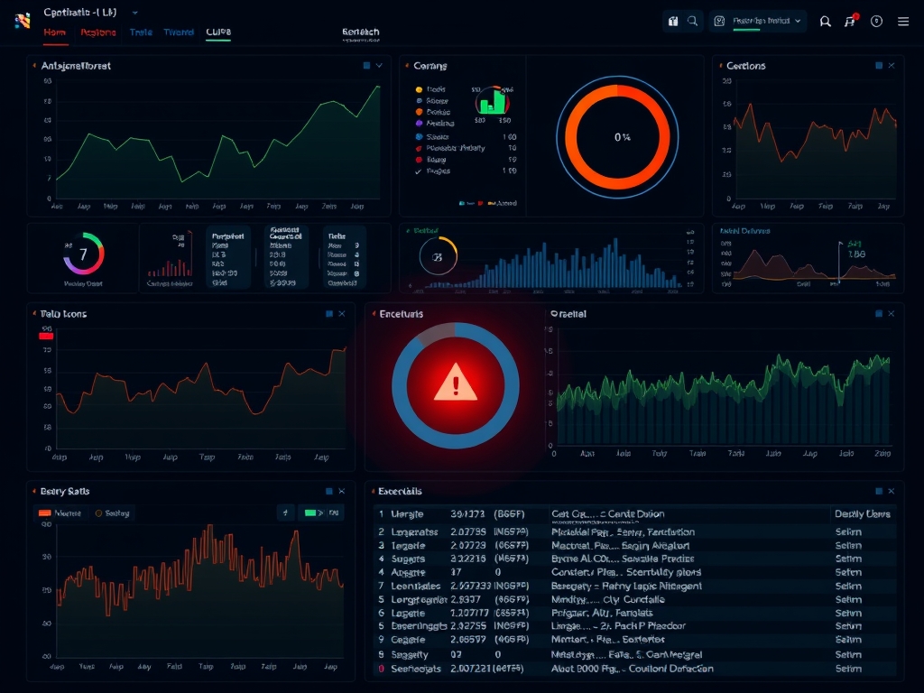Collapse the AntsjensToreat panel using its chevron

coord(380,66)
